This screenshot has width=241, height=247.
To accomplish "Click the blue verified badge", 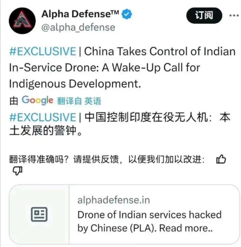I will 127,14.
